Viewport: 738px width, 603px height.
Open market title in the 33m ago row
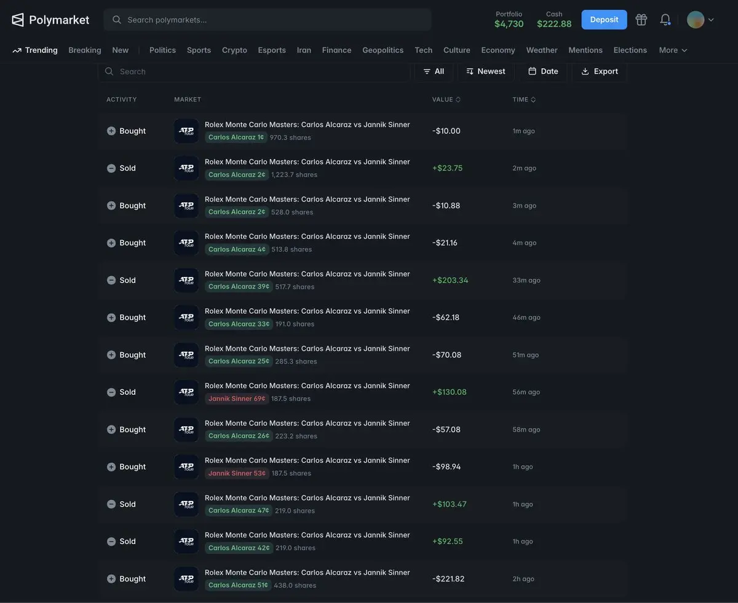point(307,274)
